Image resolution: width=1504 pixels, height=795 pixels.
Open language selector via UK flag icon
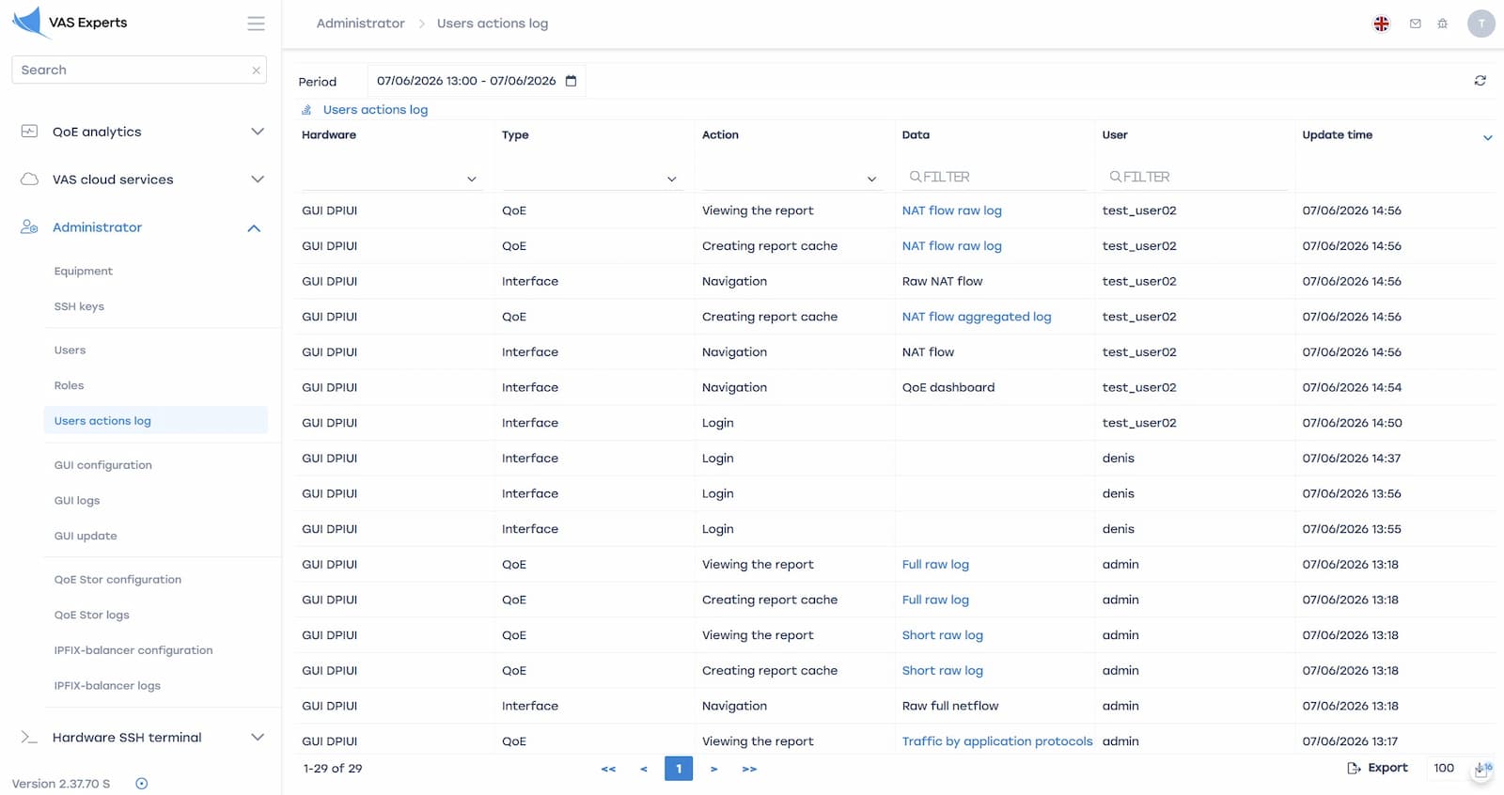click(1381, 23)
